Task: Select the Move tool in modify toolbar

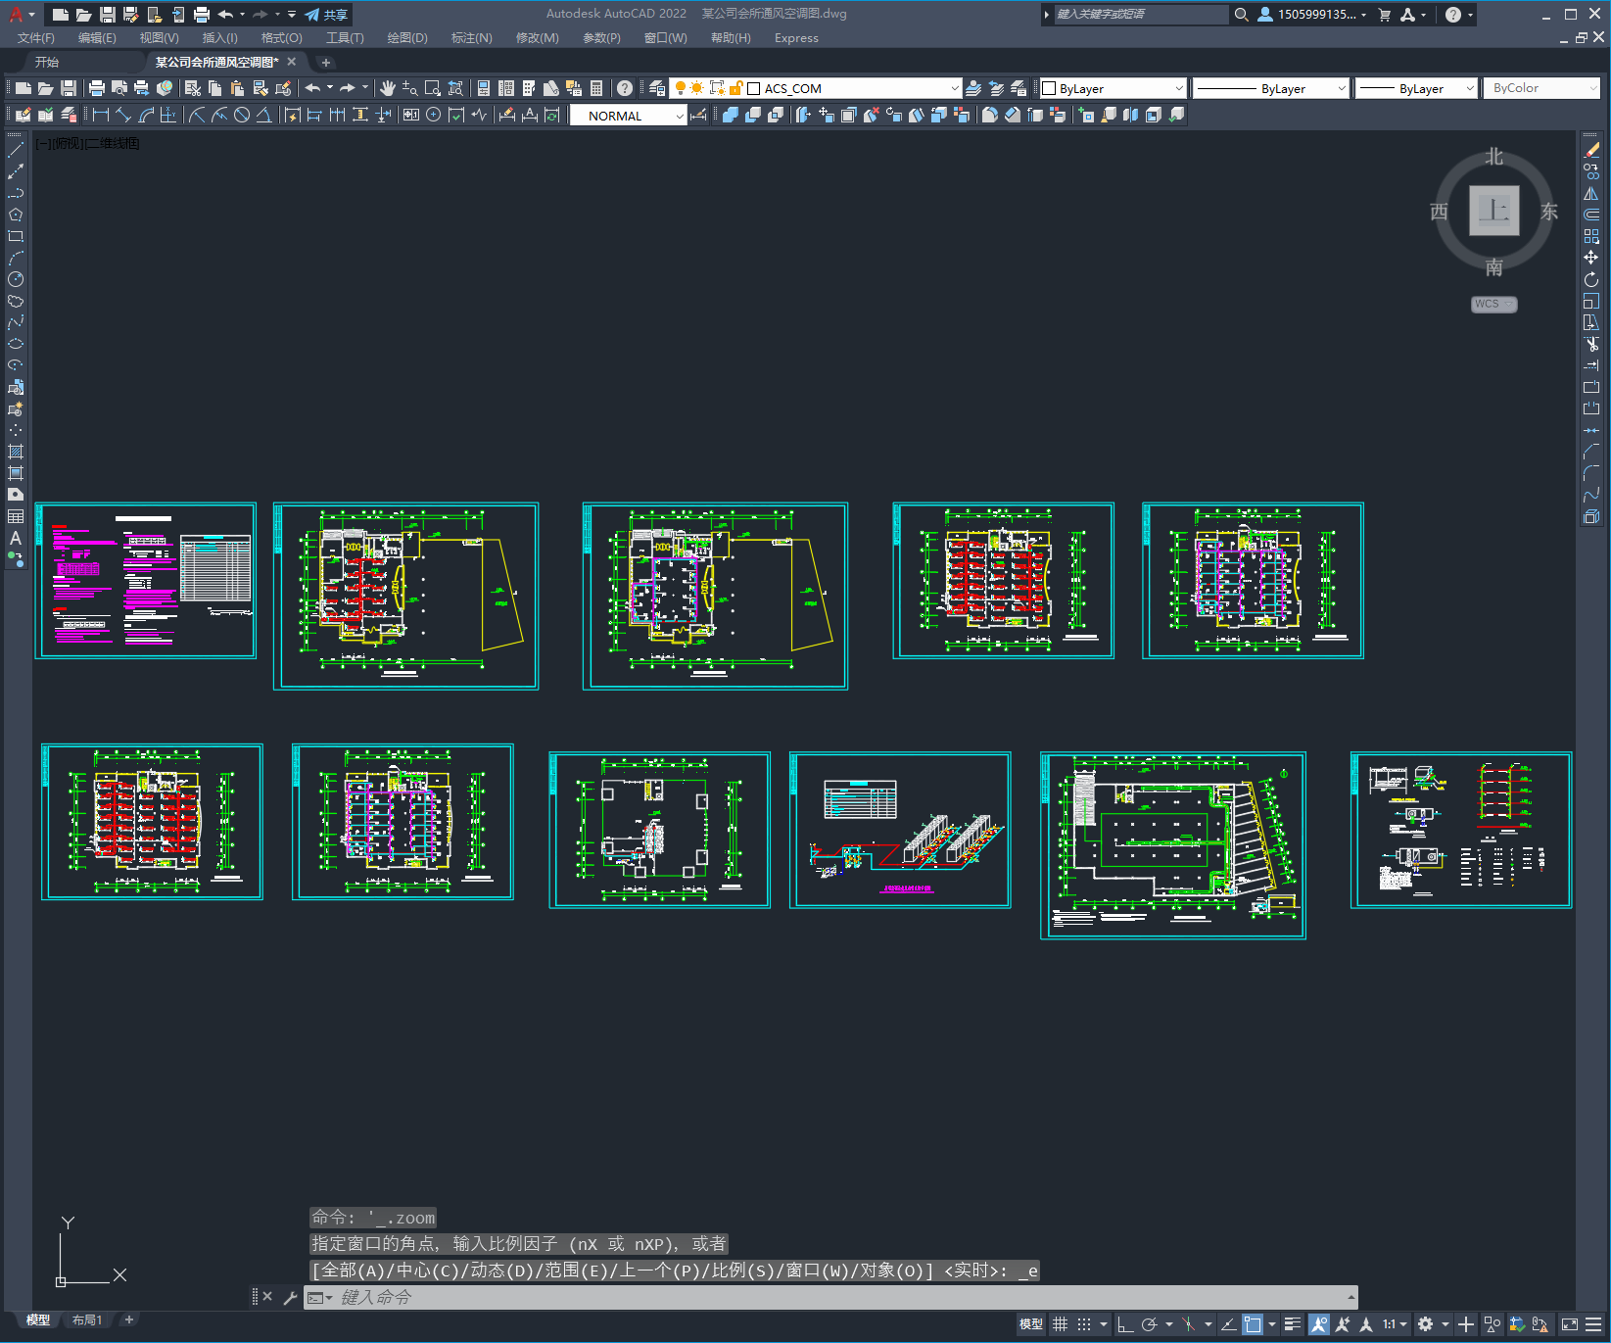Action: pyautogui.click(x=1591, y=258)
